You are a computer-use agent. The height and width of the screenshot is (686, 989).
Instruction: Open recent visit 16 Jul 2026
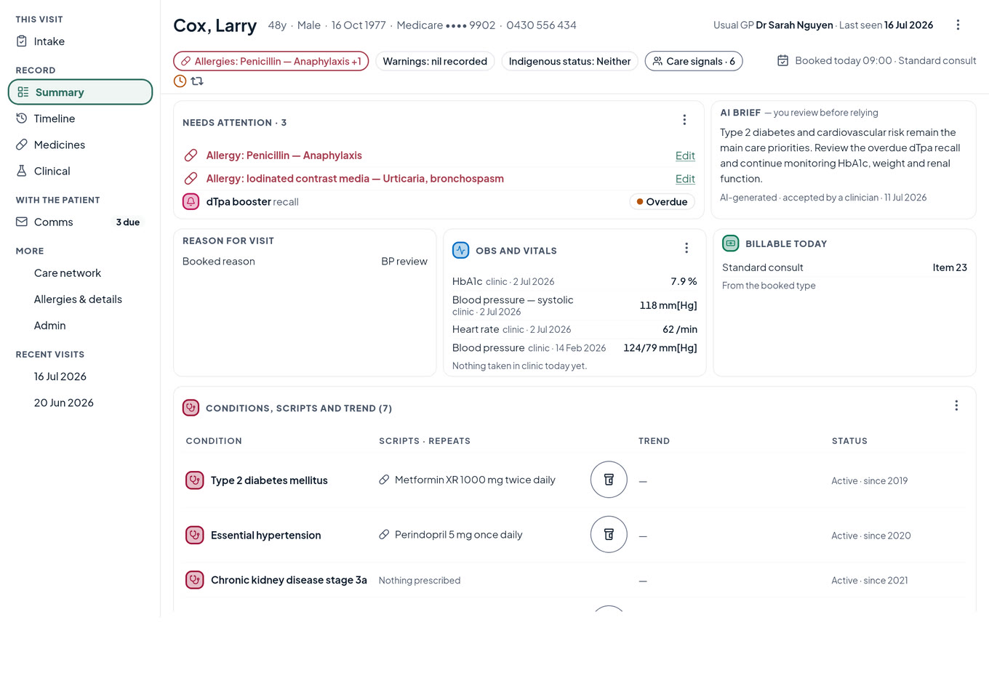pos(80,376)
